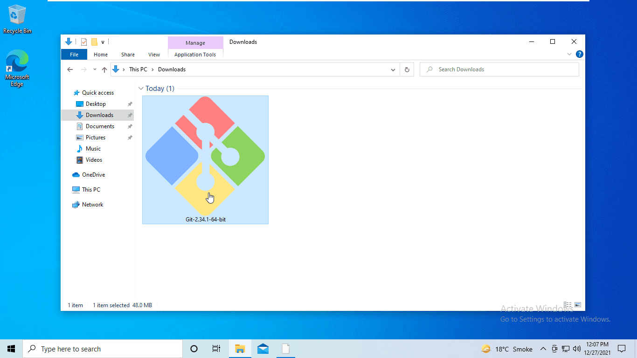
Task: Click the taskbar search box
Action: tap(103, 349)
